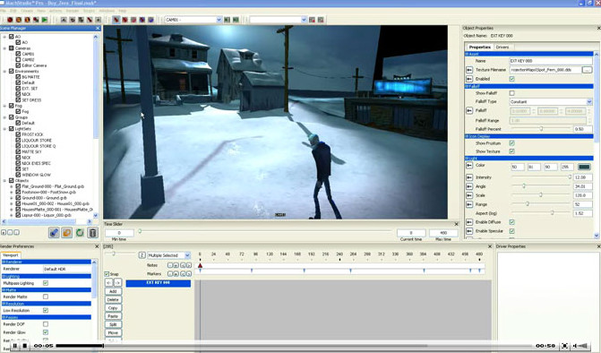Toggle the Low Resolution checkbox
Image resolution: width=601 pixels, height=353 pixels.
(x=46, y=311)
